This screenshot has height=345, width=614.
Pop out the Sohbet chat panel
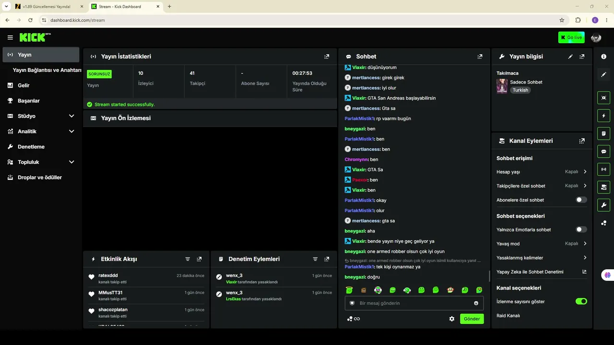click(480, 57)
